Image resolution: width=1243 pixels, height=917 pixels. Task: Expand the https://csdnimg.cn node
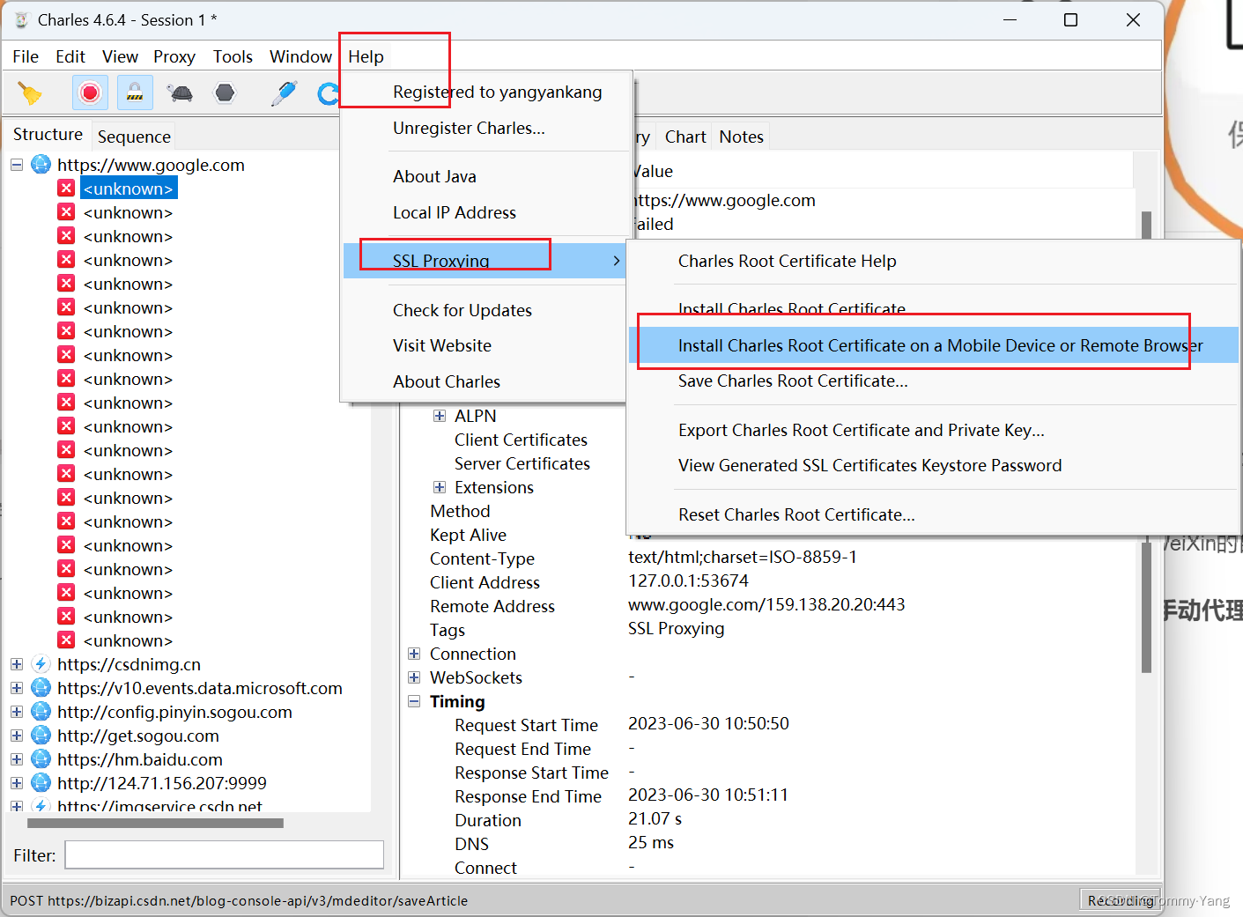[17, 664]
